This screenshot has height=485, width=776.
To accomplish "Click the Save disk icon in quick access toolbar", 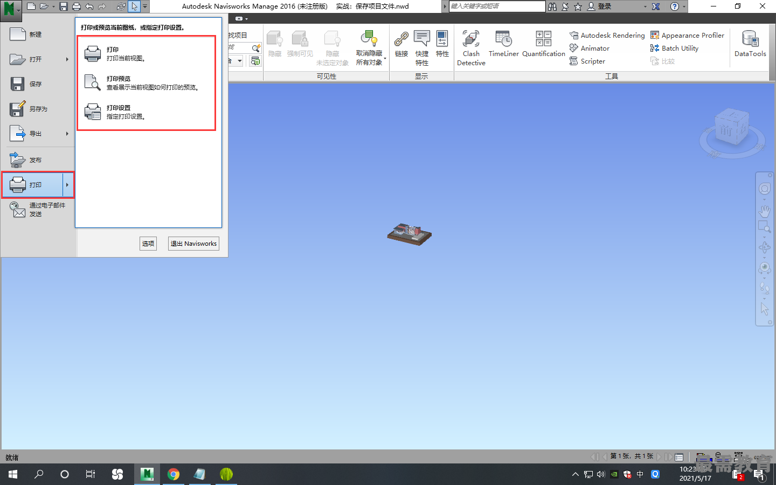I will click(64, 6).
